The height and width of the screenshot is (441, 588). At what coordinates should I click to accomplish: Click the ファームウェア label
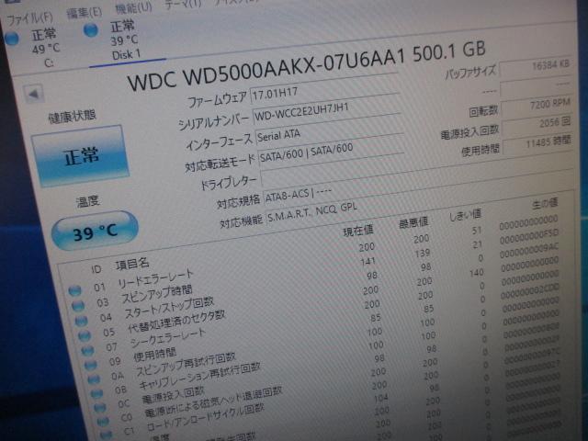217,100
